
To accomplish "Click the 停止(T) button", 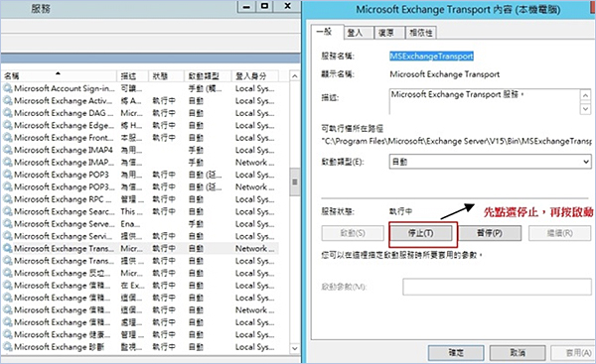I will pyautogui.click(x=421, y=233).
